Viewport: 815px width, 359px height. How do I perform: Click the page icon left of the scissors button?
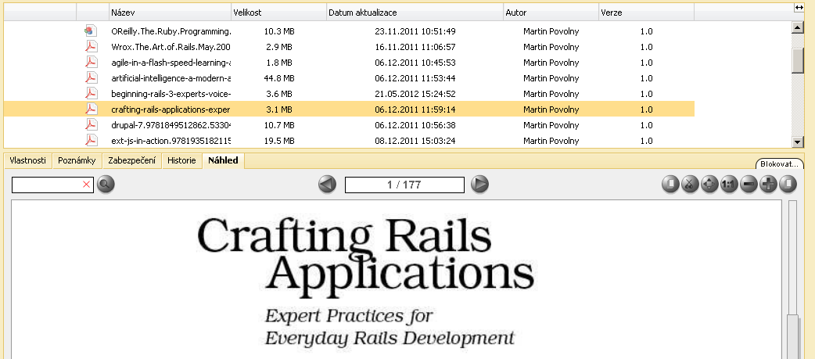coord(670,184)
